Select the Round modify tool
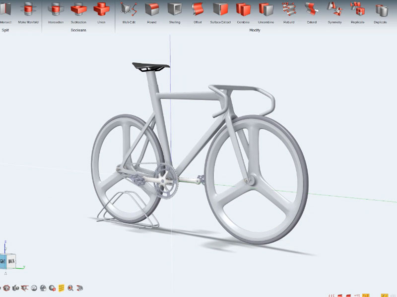This screenshot has width=397, height=297. pos(151,11)
